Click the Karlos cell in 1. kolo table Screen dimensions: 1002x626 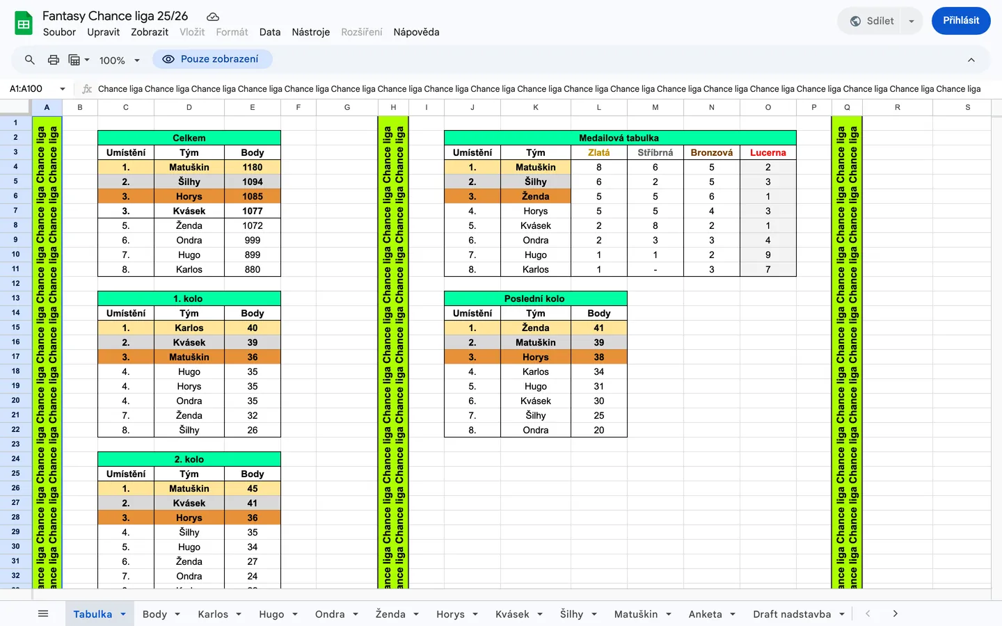(189, 328)
